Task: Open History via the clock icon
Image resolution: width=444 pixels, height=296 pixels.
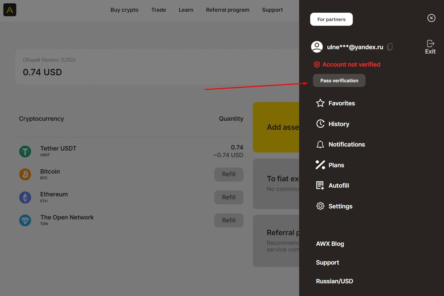Action: (x=320, y=124)
